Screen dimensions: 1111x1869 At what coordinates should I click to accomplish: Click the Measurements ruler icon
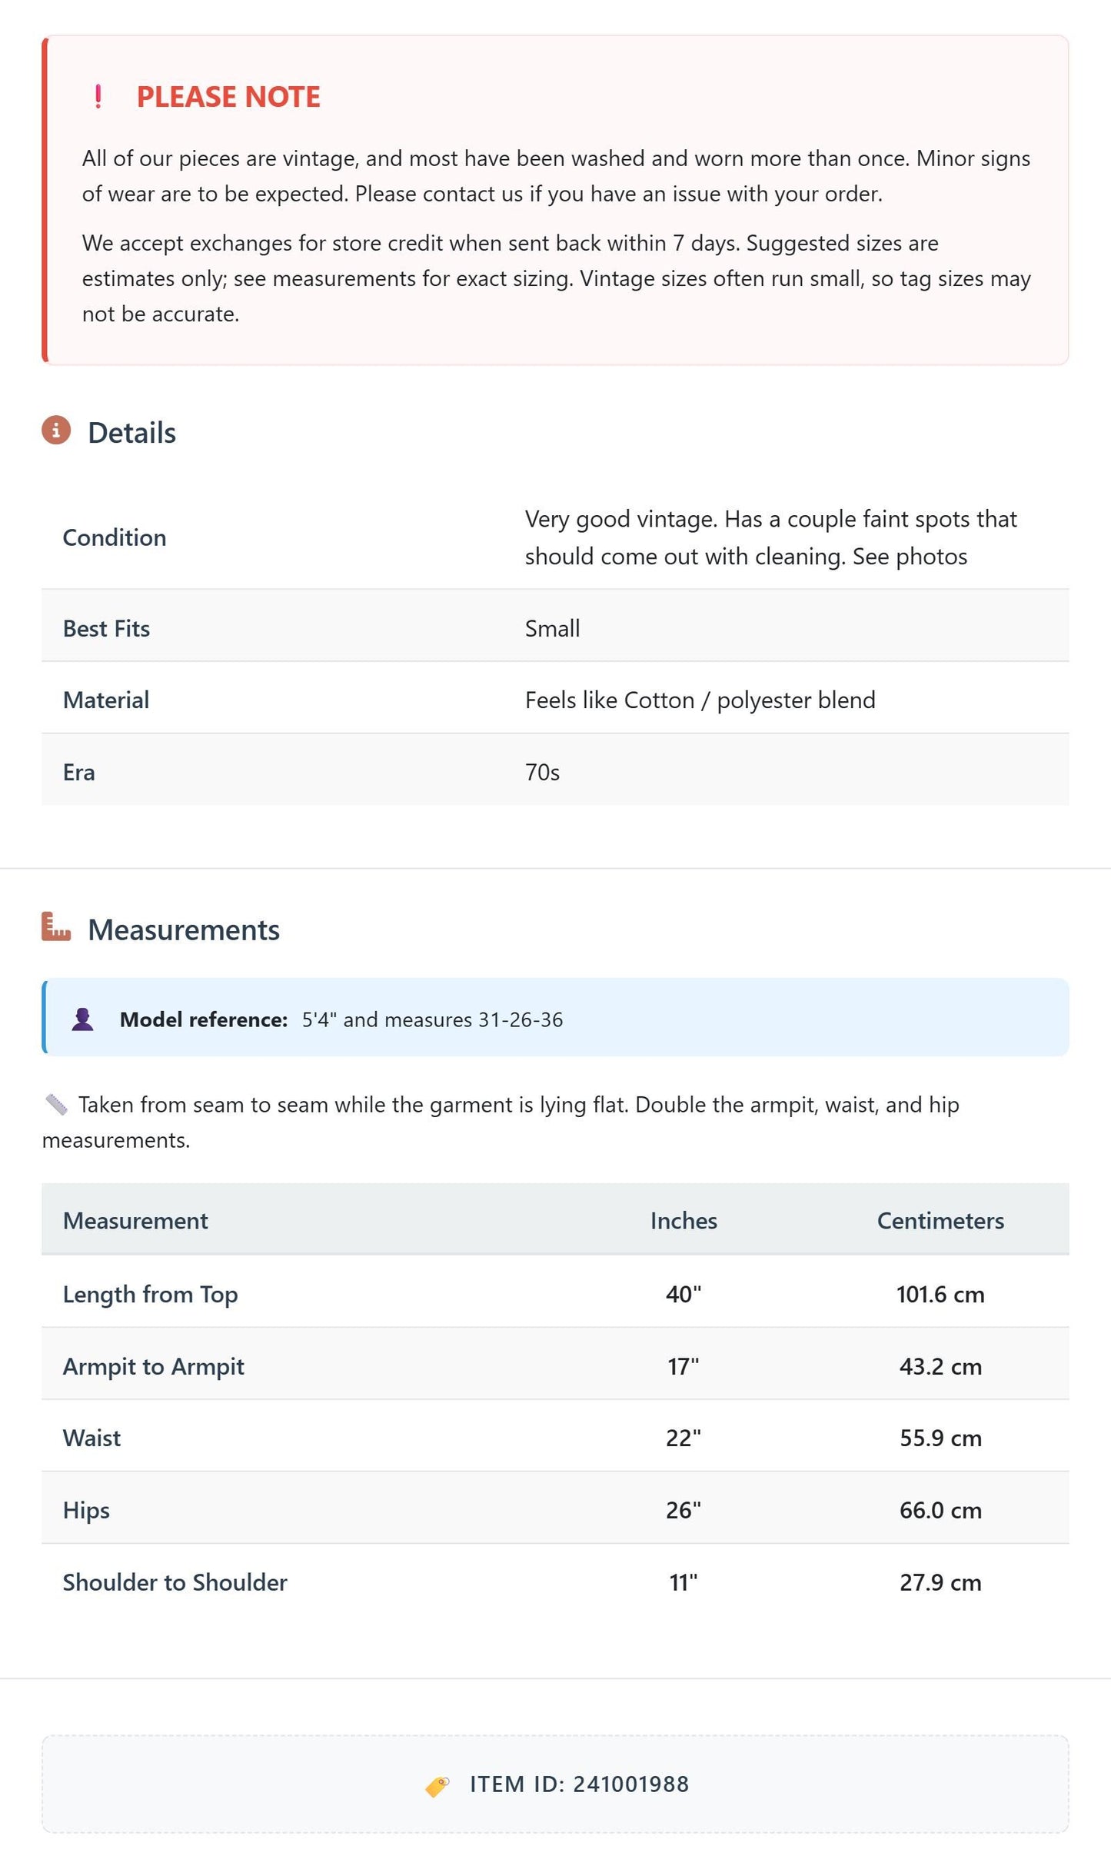coord(56,927)
